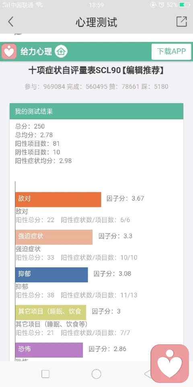Select the peach 强迫症状 bar
Viewport: 193px width, 387px height.
54,237
